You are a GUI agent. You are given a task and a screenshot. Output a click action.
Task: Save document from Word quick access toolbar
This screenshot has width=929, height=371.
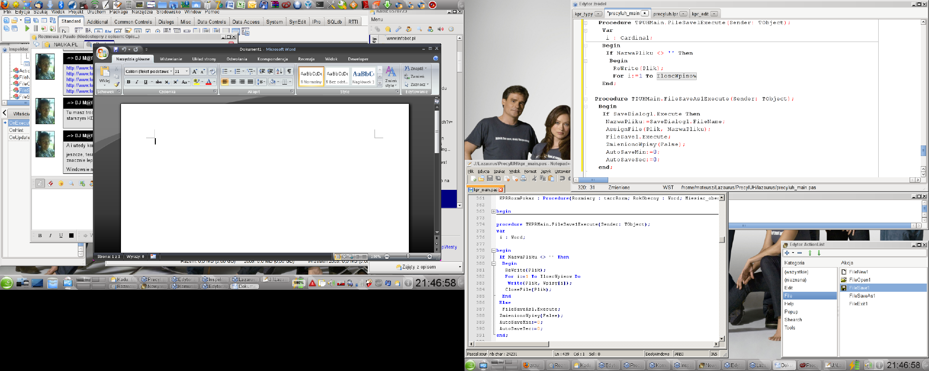(116, 49)
